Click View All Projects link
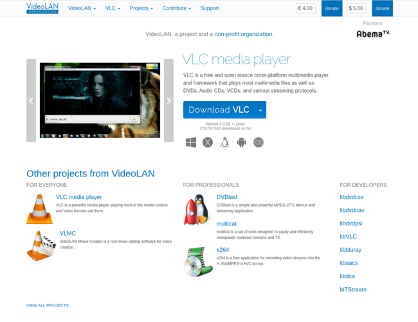This screenshot has width=418, height=322. click(48, 305)
